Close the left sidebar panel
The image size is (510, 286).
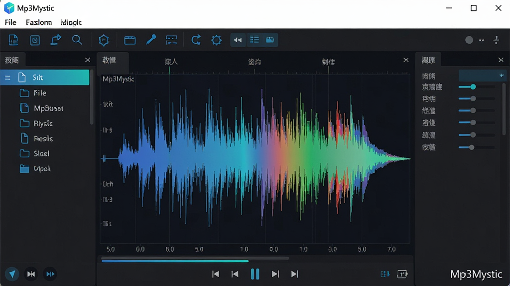(x=88, y=60)
